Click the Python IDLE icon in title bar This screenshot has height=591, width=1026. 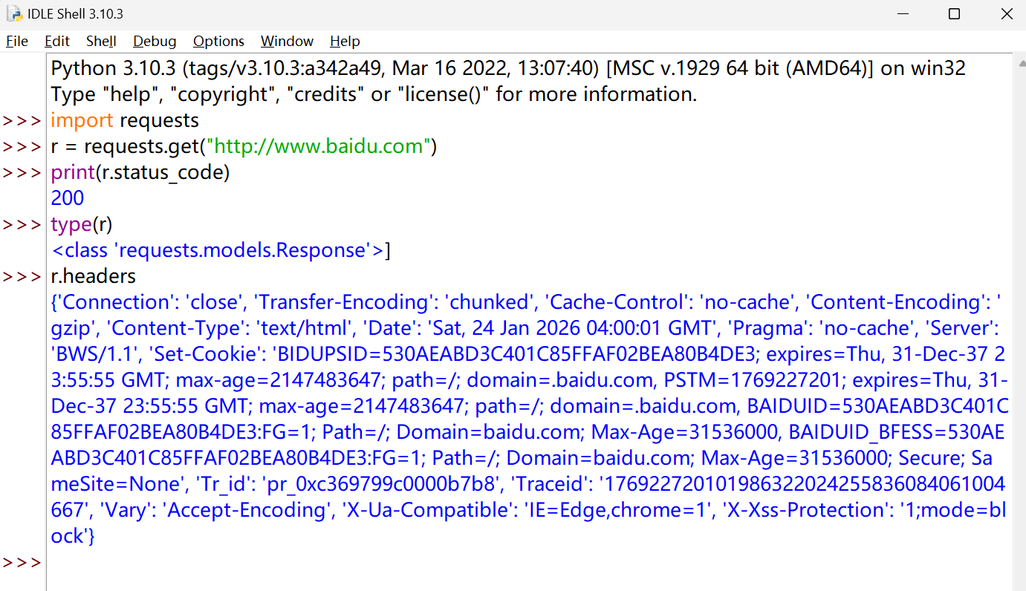pos(13,14)
